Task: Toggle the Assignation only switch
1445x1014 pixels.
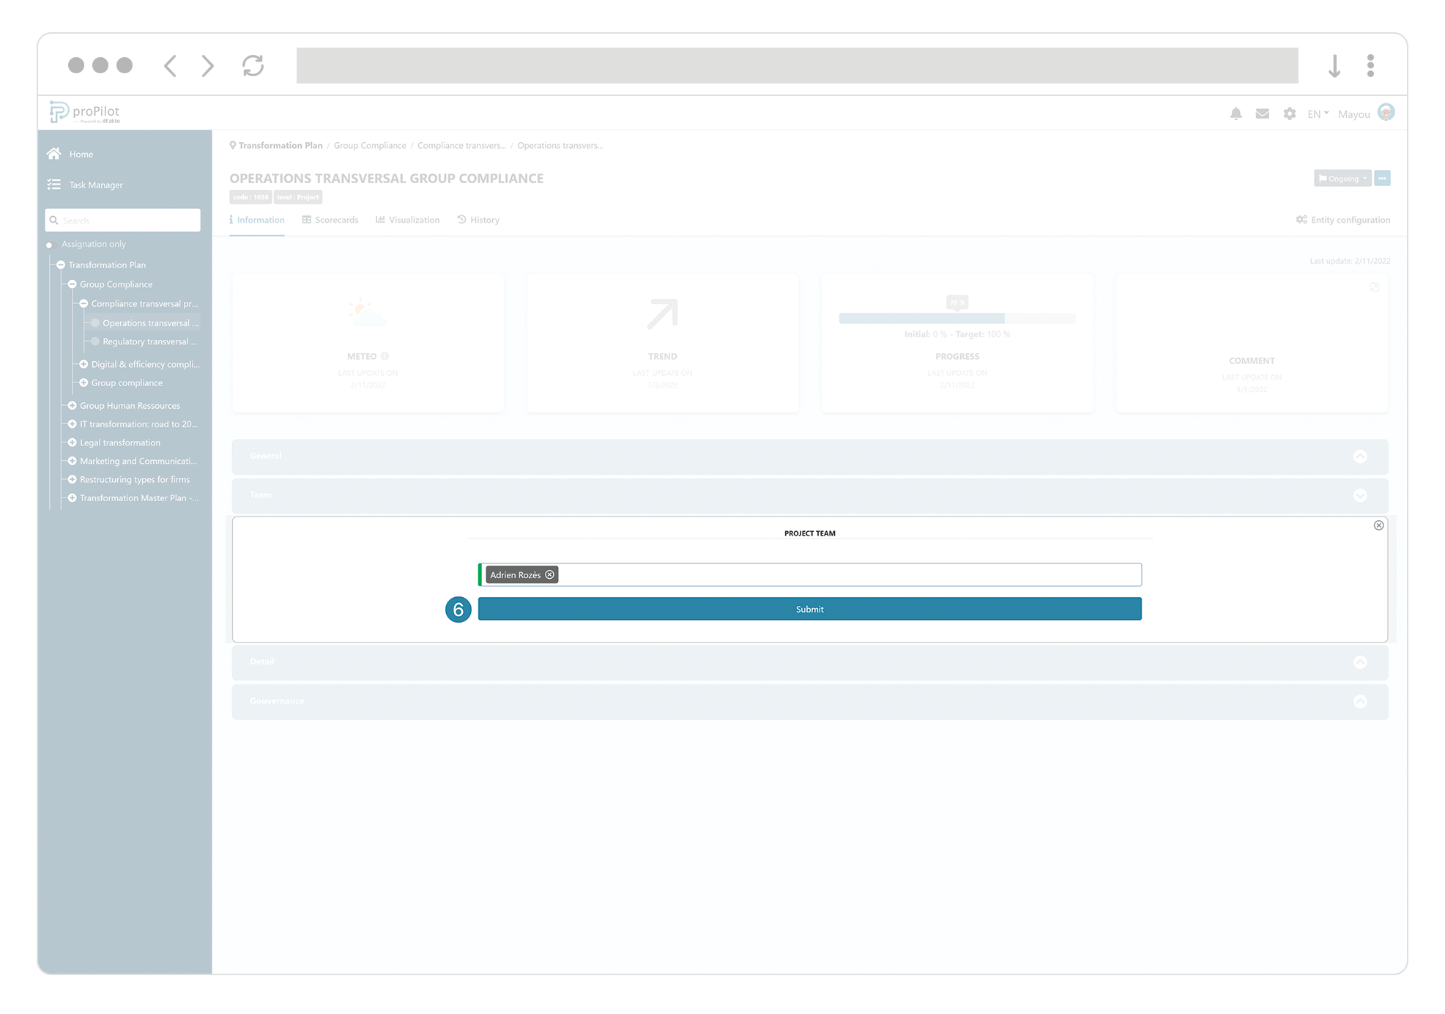Action: [x=50, y=244]
